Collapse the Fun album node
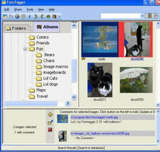 pos(25,49)
